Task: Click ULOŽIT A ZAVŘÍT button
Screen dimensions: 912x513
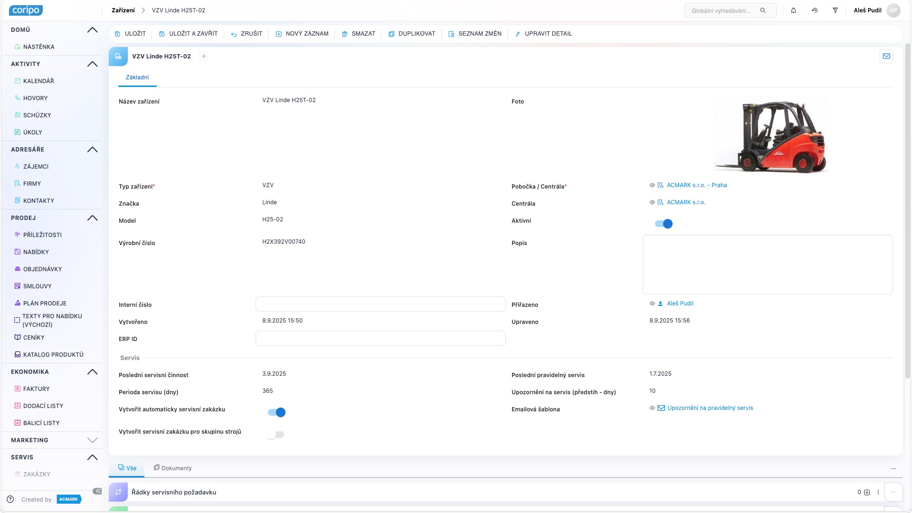Action: tap(188, 34)
